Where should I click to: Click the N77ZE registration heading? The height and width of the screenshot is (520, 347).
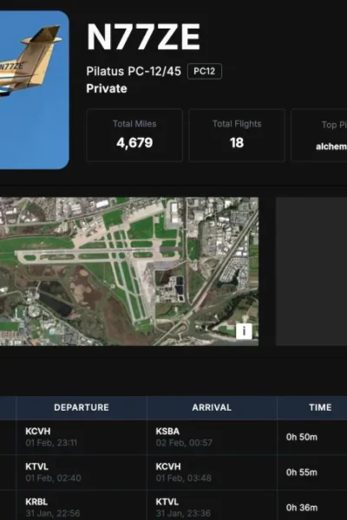click(x=143, y=36)
